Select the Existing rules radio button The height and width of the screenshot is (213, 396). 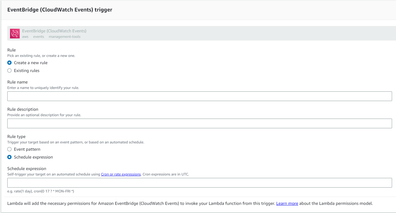(9, 70)
